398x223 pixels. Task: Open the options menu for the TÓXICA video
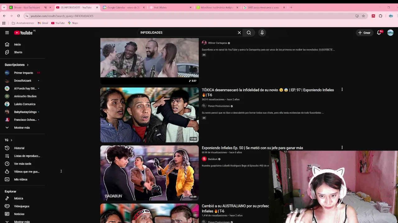click(342, 90)
